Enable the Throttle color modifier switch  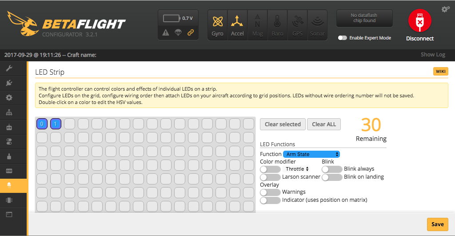click(x=270, y=169)
